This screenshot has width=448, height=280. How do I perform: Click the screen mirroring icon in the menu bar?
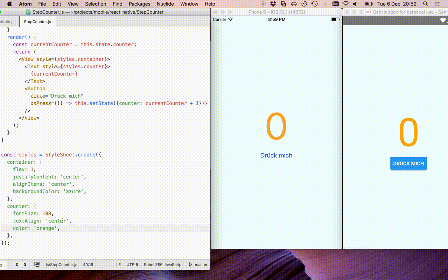click(x=283, y=4)
